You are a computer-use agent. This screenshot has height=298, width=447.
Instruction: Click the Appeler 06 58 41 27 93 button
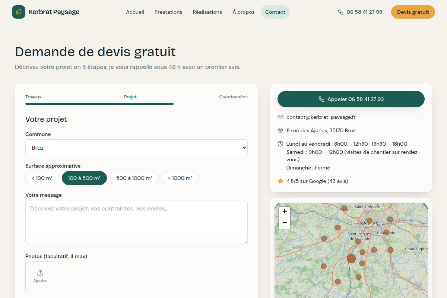point(351,99)
